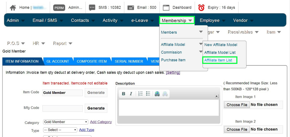Image resolution: width=290 pixels, height=137 pixels.
Task: Click the Expiry alarm clock icon
Action: [x=201, y=8]
